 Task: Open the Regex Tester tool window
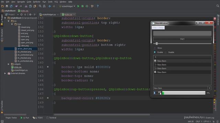pos(11,118)
